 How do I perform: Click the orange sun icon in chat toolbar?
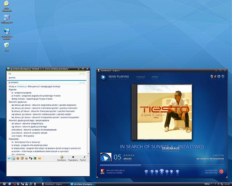coord(18,158)
